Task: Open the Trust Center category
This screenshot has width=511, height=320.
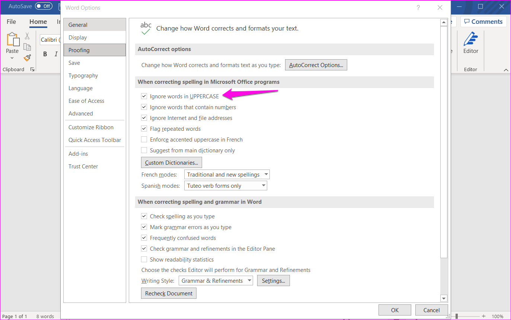Action: (x=95, y=166)
